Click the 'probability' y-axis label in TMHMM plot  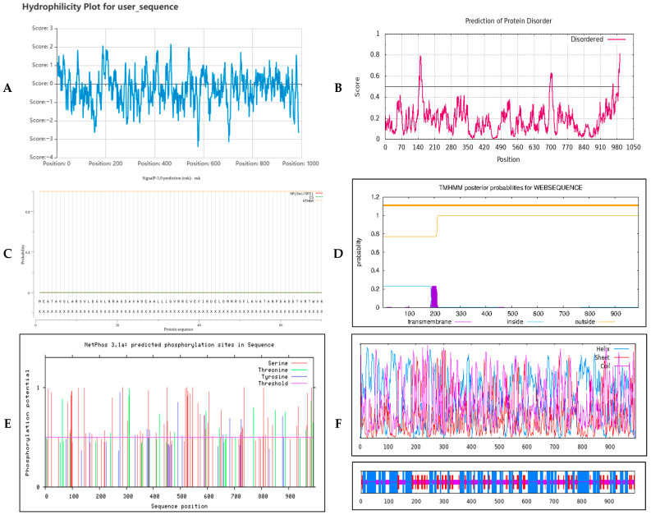(x=359, y=252)
